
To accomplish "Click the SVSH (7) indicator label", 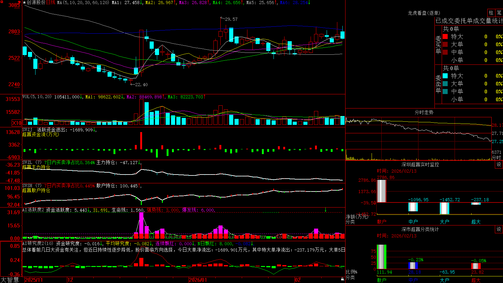I will (x=32, y=186).
